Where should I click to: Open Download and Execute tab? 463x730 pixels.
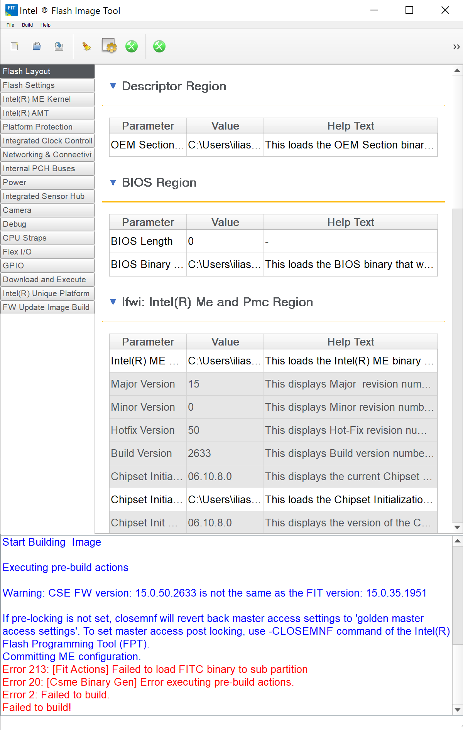point(47,280)
